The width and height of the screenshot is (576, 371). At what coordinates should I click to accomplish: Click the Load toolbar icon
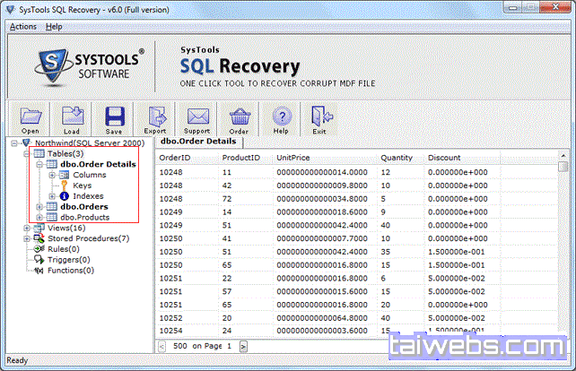point(72,121)
